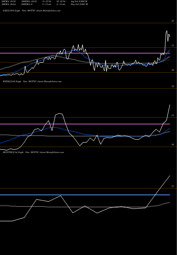Viewport: 177px width, 255px height.
Task: Click the 11 axis label on weekly chart
Action: 173,115
